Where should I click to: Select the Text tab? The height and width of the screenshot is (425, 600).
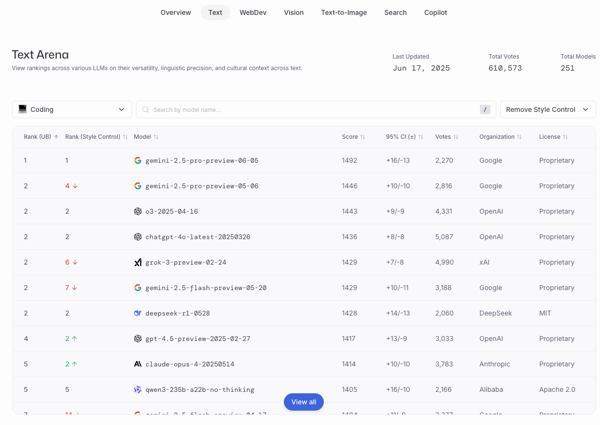click(215, 12)
